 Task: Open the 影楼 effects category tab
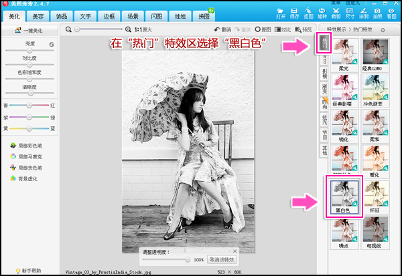pyautogui.click(x=325, y=74)
